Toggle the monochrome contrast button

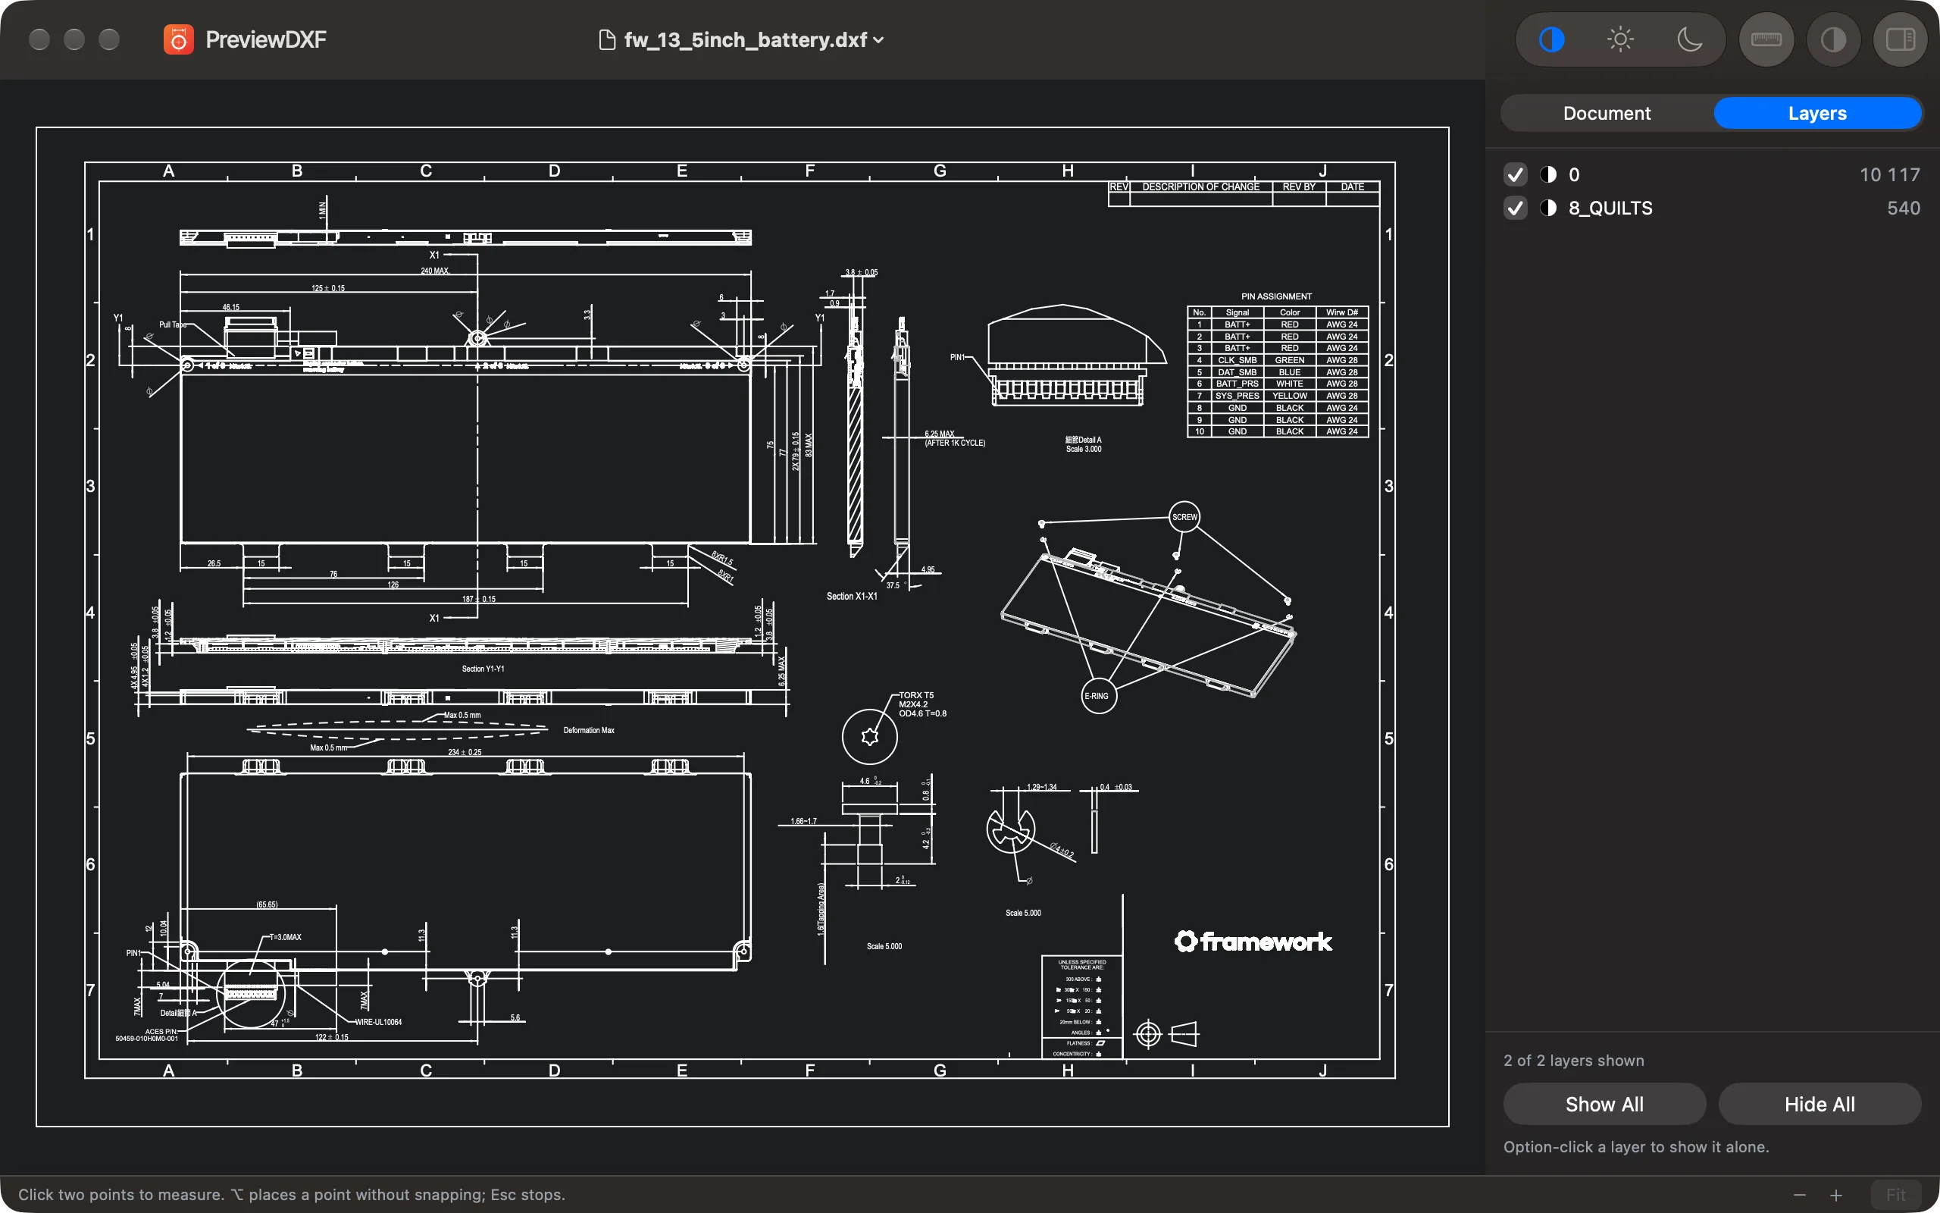pyautogui.click(x=1833, y=39)
